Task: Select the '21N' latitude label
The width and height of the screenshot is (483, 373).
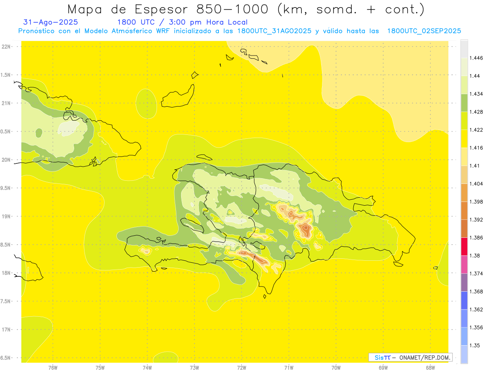Action: (7, 103)
